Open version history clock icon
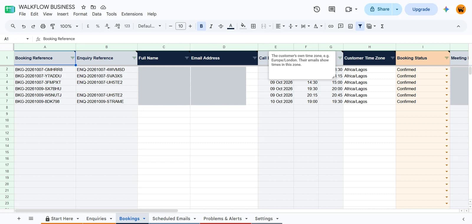Viewport: 472px width, 224px height. pyautogui.click(x=317, y=9)
